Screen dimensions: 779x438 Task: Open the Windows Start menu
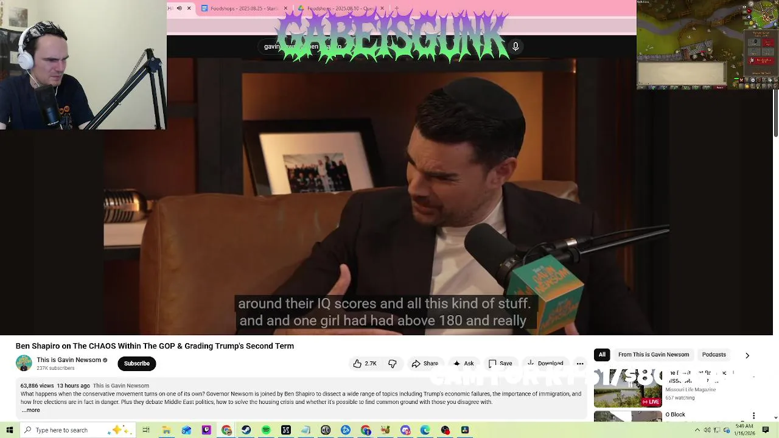[x=9, y=430]
